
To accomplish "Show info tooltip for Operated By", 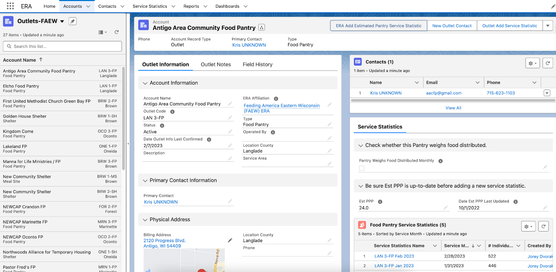I will point(273,132).
